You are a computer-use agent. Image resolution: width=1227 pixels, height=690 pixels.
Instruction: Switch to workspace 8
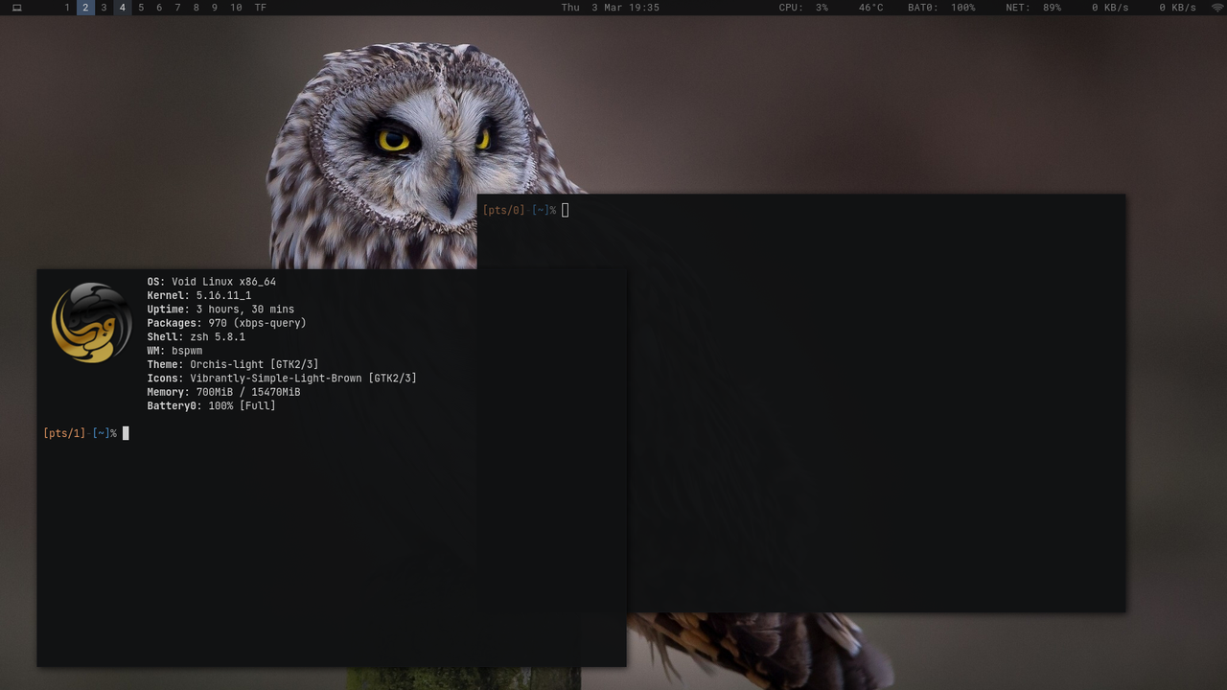196,8
